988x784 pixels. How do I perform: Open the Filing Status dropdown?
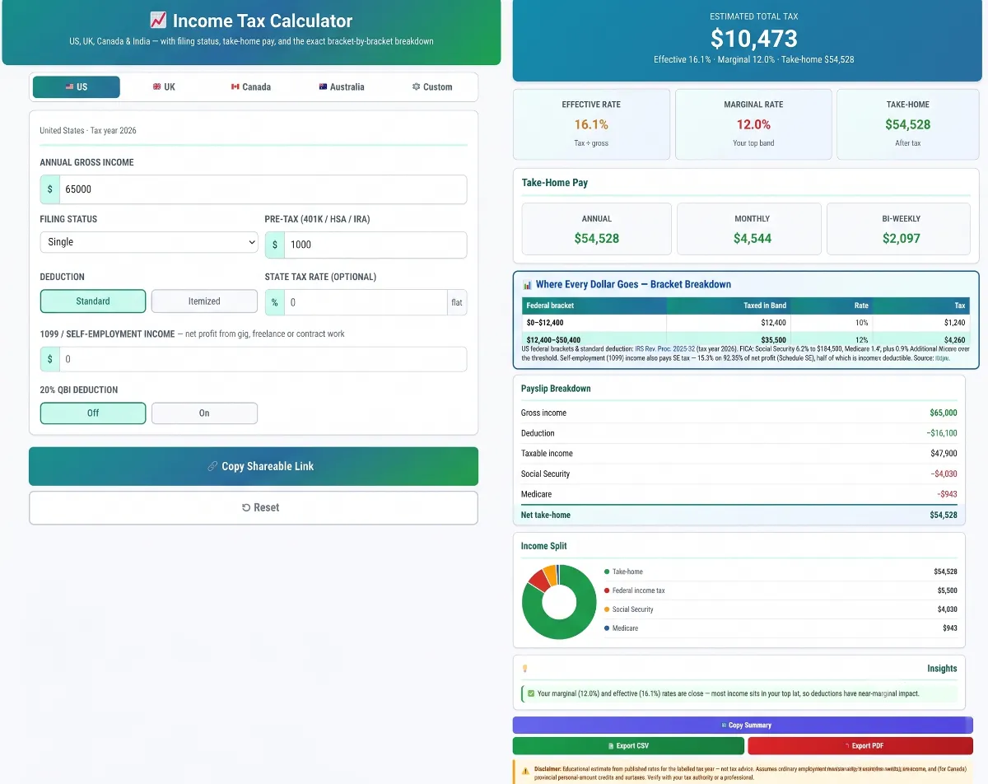(x=149, y=242)
